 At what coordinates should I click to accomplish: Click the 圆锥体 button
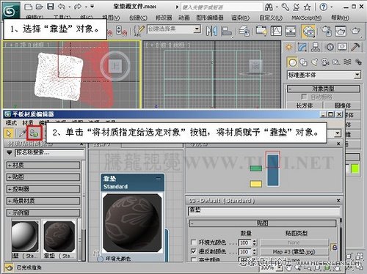click(343, 105)
